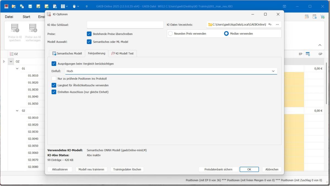Open the grid layout dropdown in title bar
Viewport: 330px width, 186px height.
click(64, 6)
